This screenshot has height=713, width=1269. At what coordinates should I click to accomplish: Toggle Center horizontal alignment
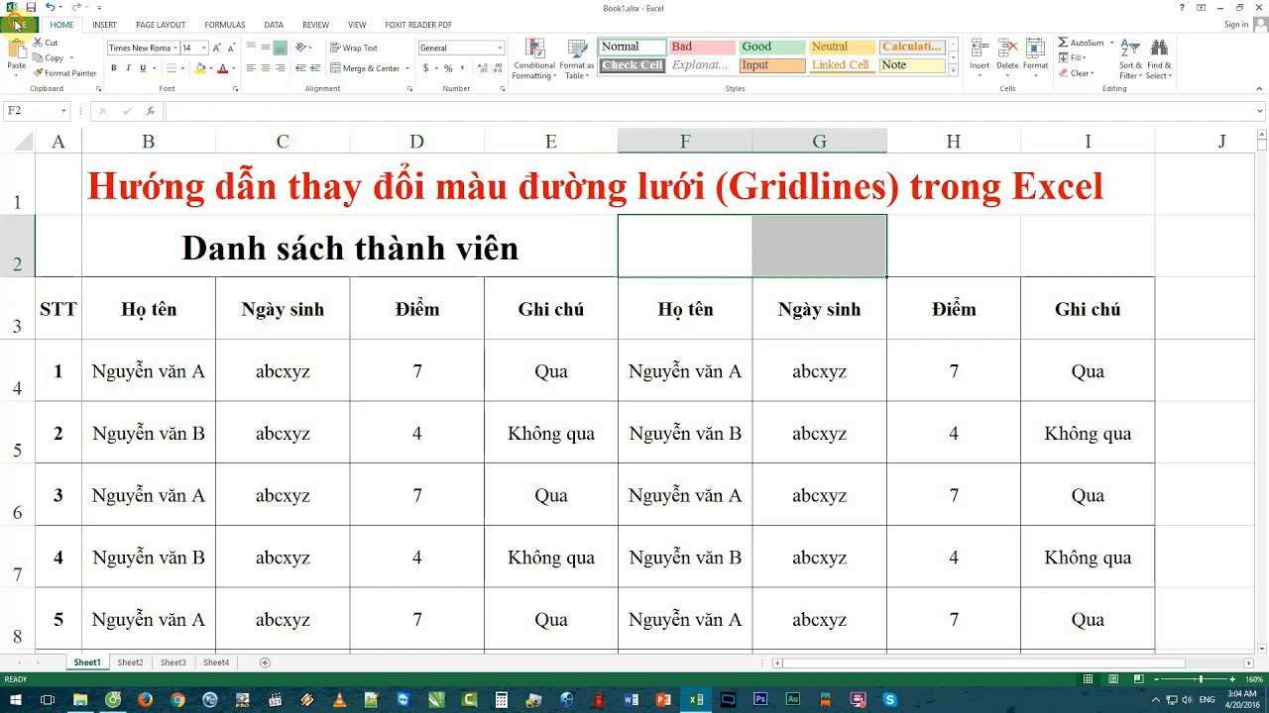pyautogui.click(x=266, y=68)
